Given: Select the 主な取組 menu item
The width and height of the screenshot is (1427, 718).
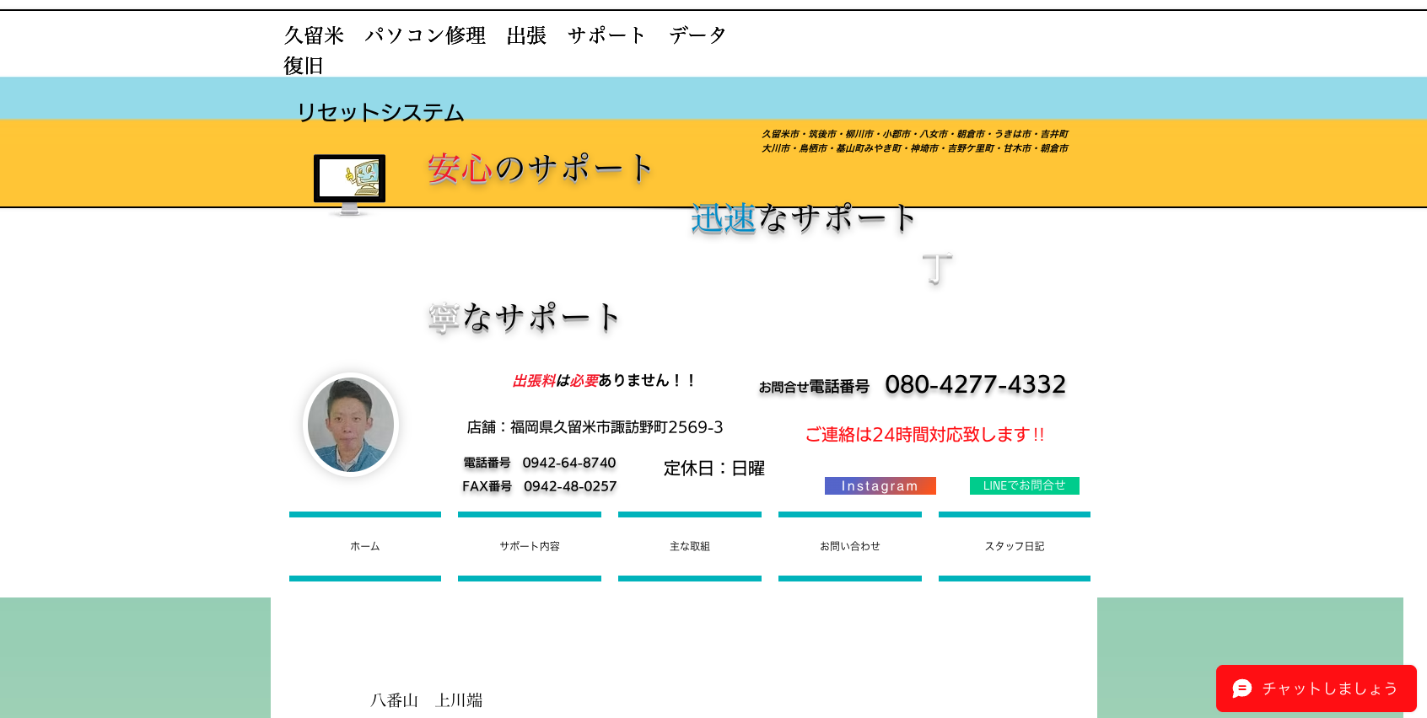Looking at the screenshot, I should tap(690, 546).
